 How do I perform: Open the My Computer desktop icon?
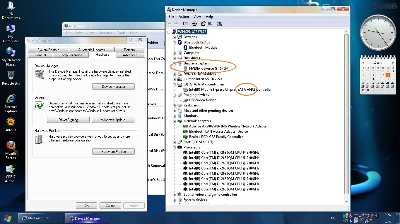coord(11,34)
